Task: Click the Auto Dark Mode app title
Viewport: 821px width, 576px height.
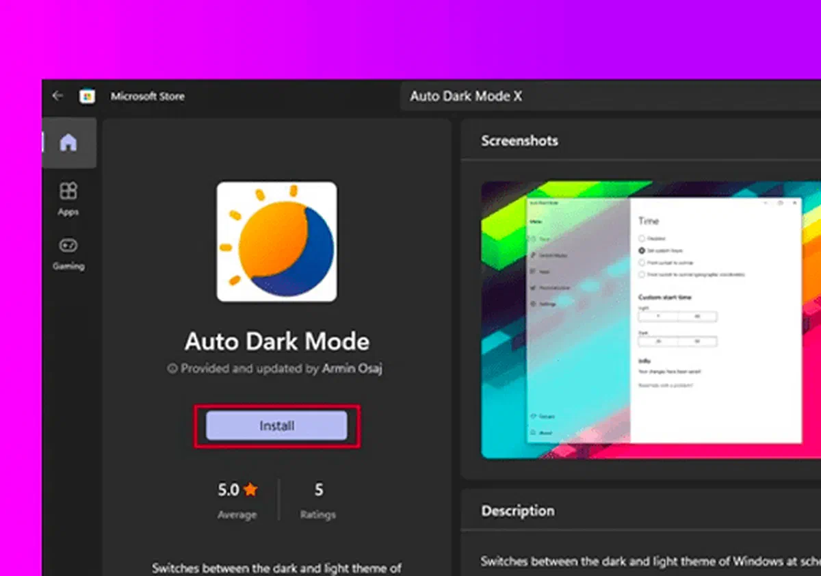Action: [x=276, y=341]
